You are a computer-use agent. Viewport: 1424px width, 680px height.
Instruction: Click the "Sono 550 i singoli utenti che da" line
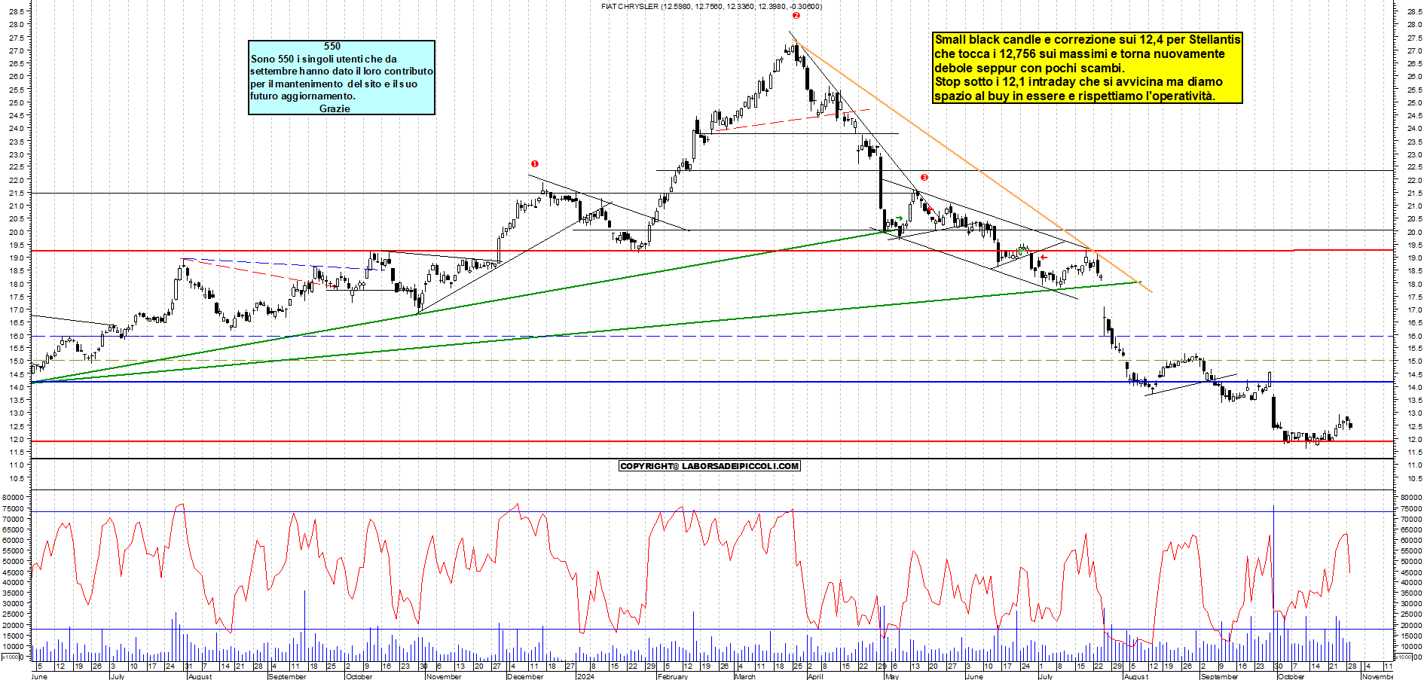click(x=324, y=59)
